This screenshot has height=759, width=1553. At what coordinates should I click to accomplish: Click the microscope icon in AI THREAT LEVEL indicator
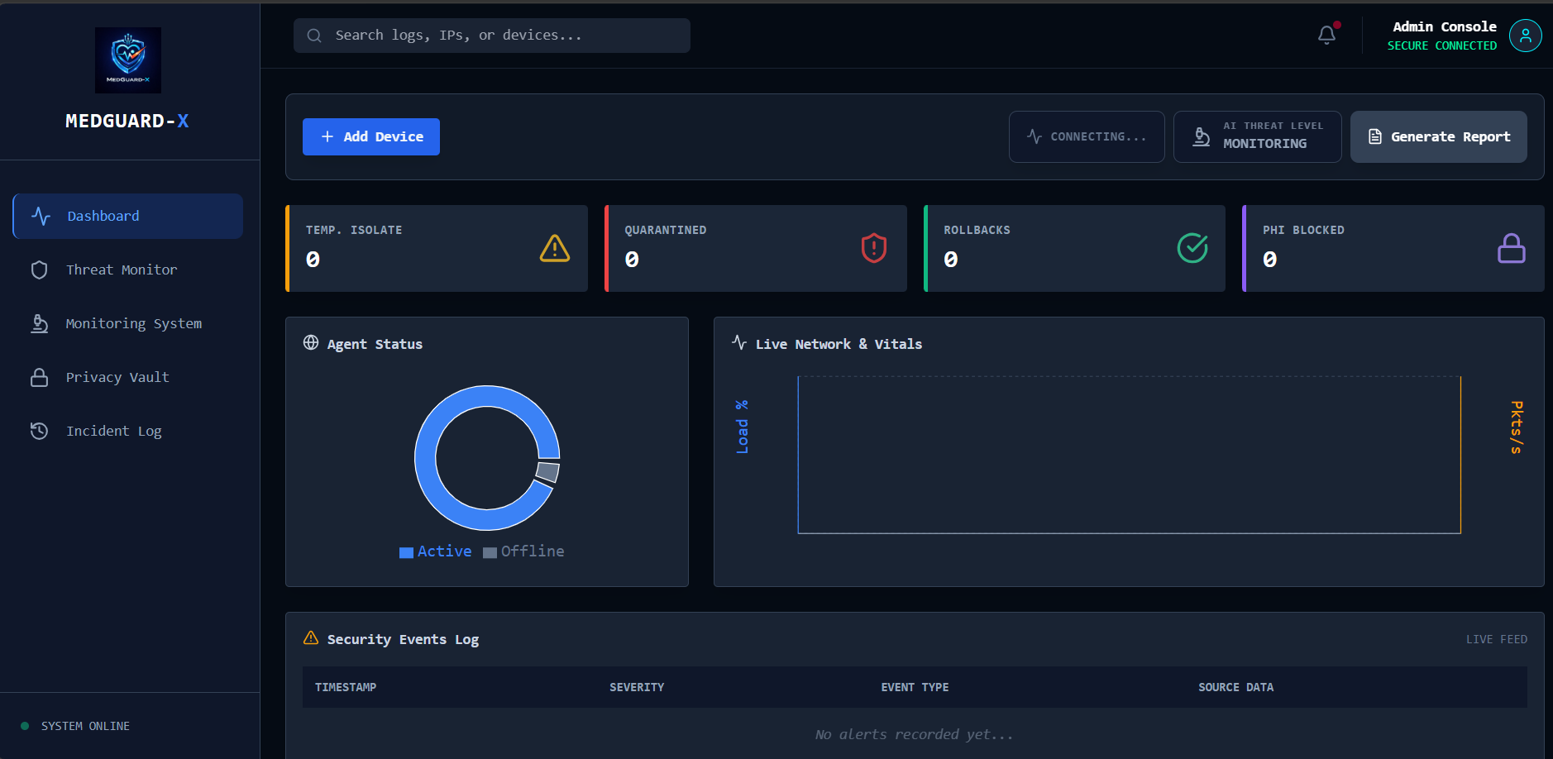(1202, 136)
